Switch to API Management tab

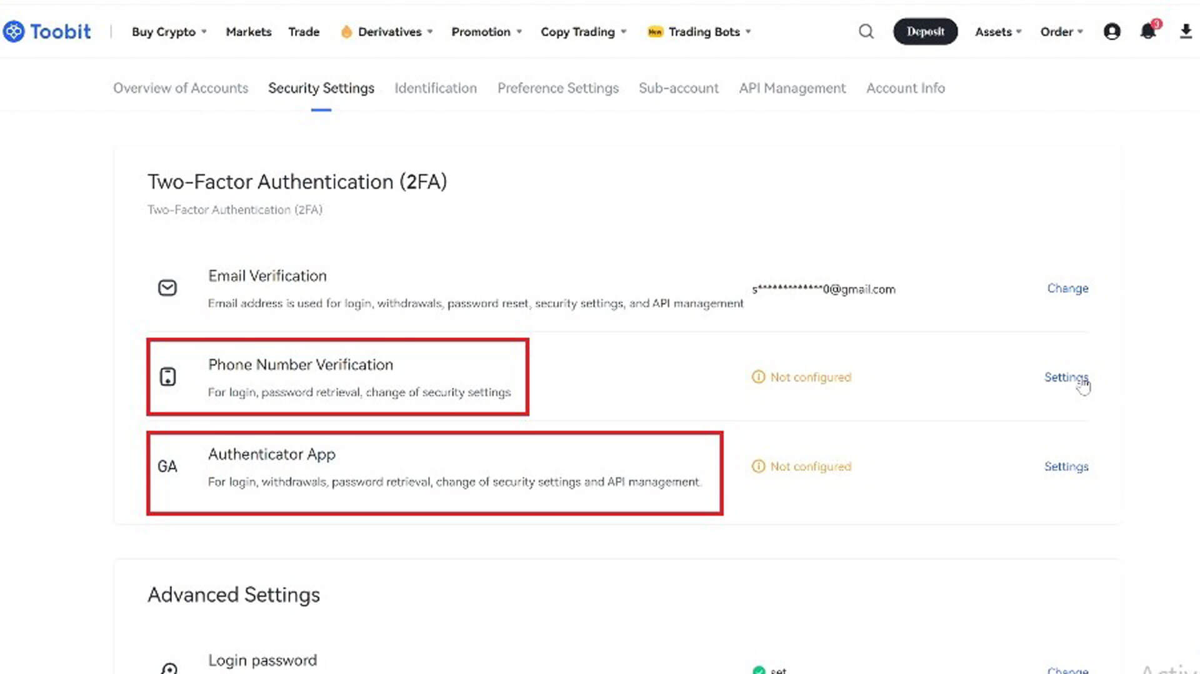(x=792, y=88)
